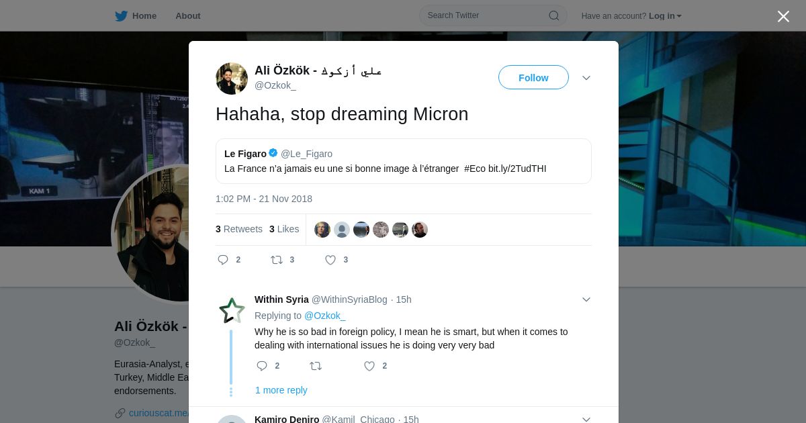Reply to Within Syria's comment
806x423 pixels.
coord(262,366)
